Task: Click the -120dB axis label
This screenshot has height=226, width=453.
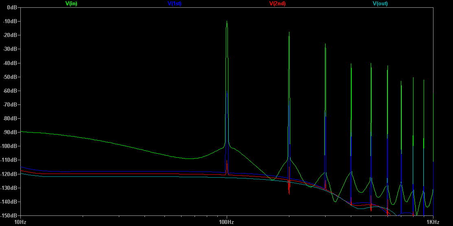Action: coord(9,174)
